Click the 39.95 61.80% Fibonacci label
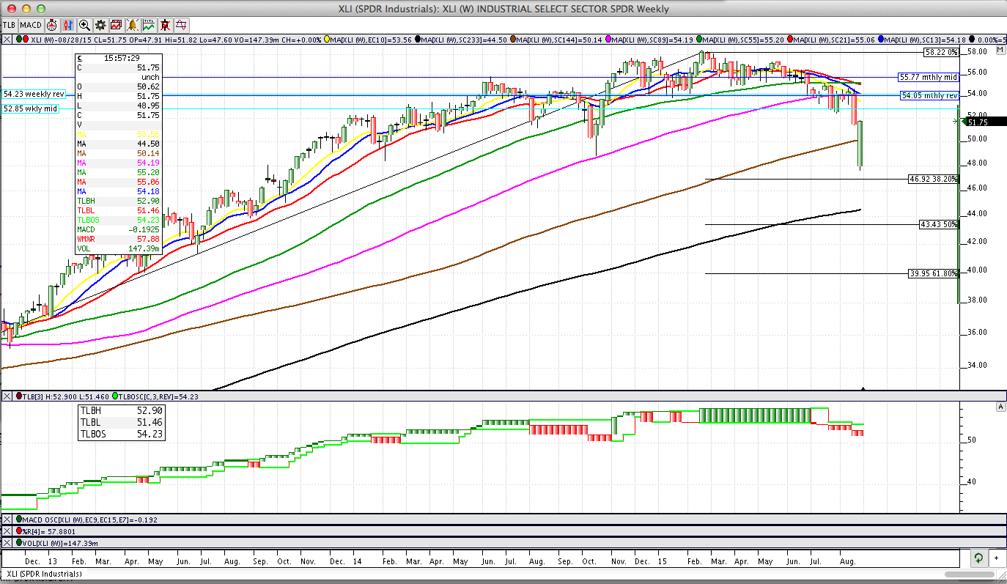Viewport: 1007px width, 584px height. click(933, 273)
